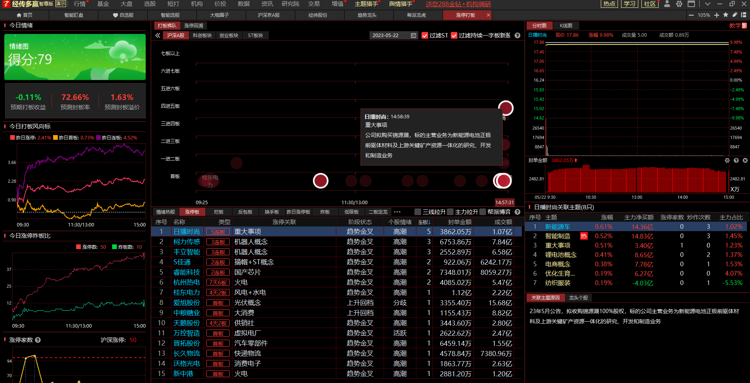Screen dimensions: 750x383
Task: Open the 情绪热股 tab
Action: (x=166, y=212)
